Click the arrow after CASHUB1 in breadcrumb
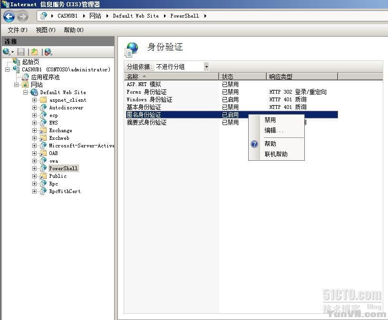Viewport: 388px width, 320px height. (x=84, y=16)
